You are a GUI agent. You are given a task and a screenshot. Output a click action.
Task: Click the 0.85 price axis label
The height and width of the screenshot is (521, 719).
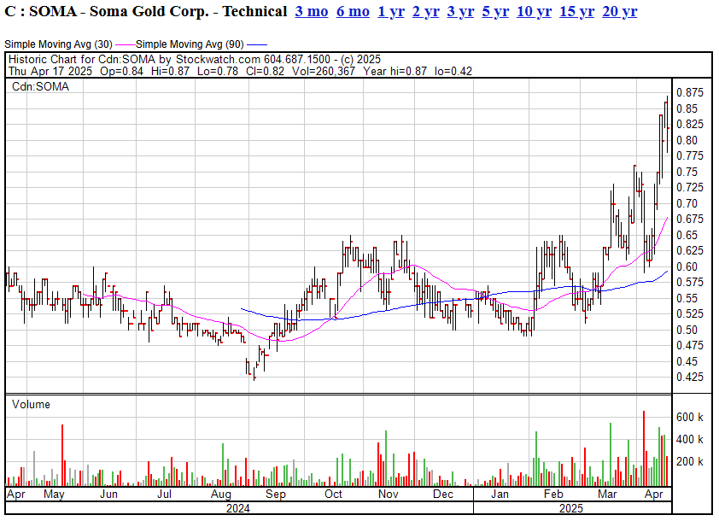(x=687, y=108)
